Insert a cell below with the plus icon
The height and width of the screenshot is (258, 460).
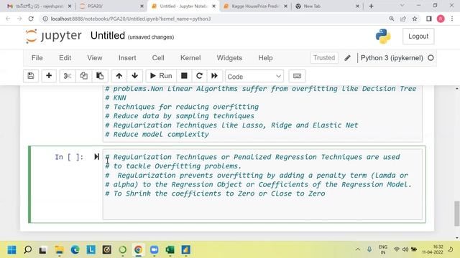pos(49,76)
